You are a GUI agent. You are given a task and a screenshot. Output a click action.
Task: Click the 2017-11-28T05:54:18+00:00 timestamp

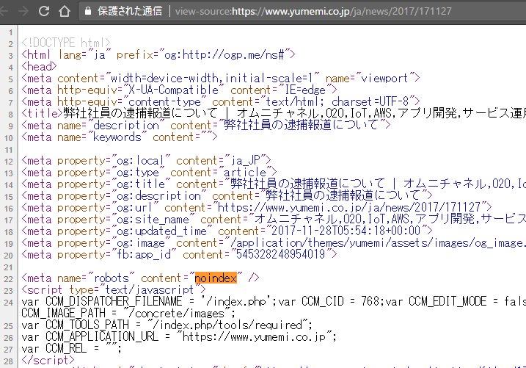point(346,231)
